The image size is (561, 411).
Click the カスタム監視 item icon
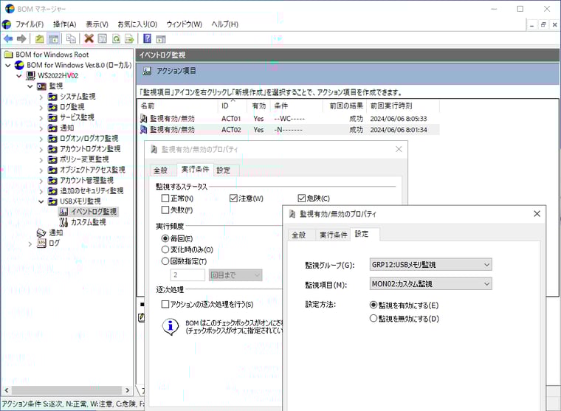63,223
